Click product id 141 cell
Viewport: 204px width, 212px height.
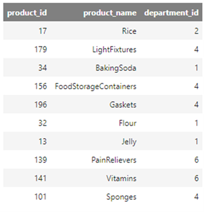tap(40, 178)
